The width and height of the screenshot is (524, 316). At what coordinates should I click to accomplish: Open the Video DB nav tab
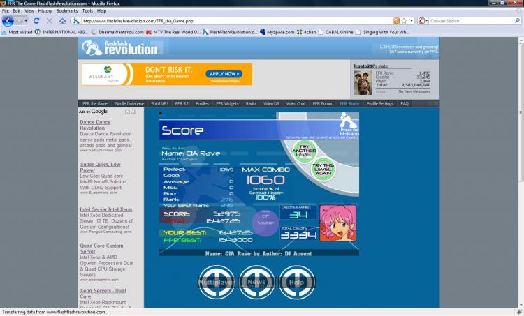pyautogui.click(x=271, y=103)
